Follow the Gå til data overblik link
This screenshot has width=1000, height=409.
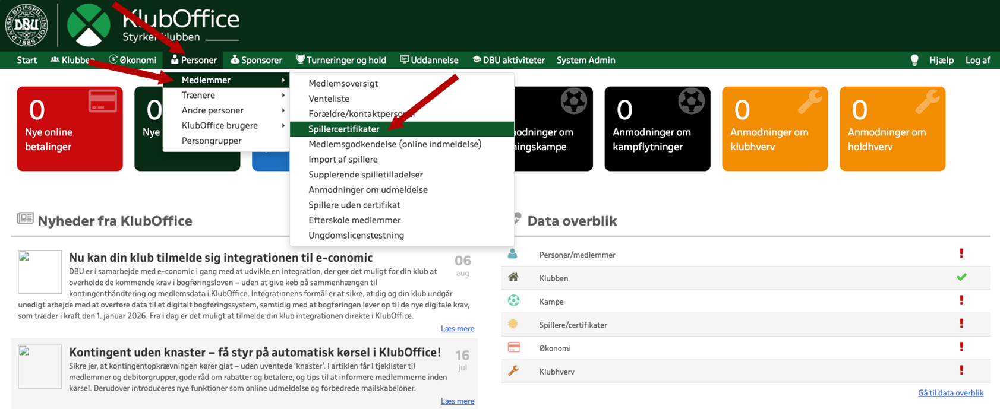[950, 393]
